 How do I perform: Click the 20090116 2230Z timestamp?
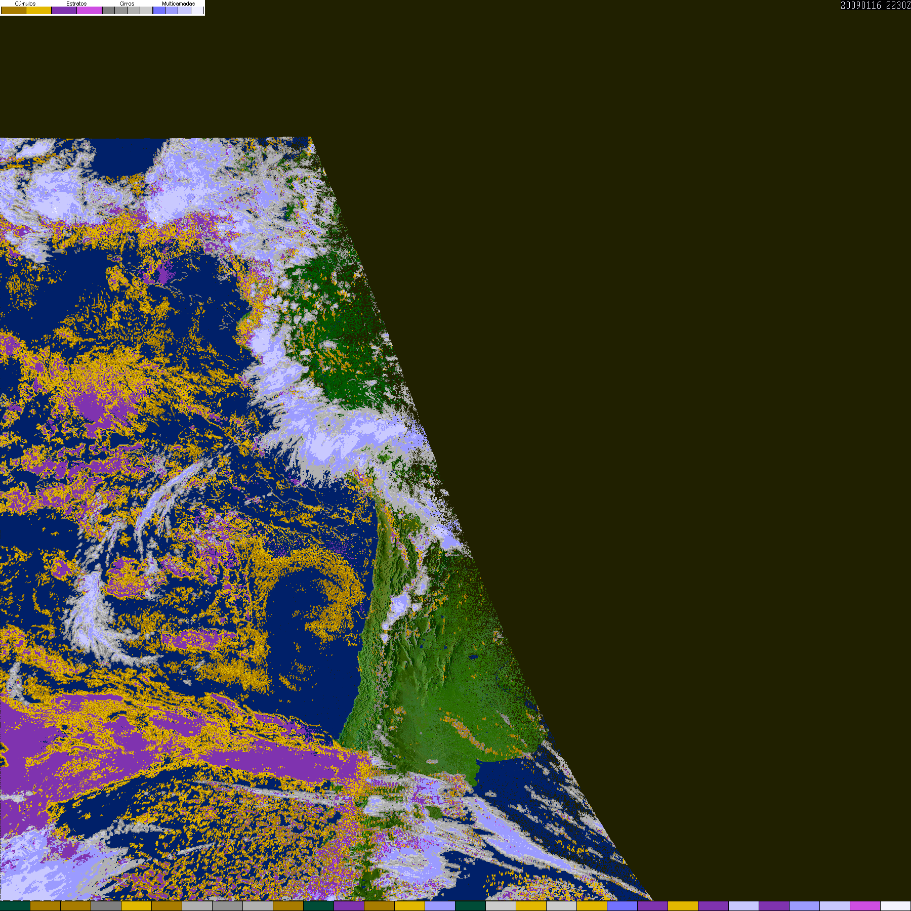(875, 6)
